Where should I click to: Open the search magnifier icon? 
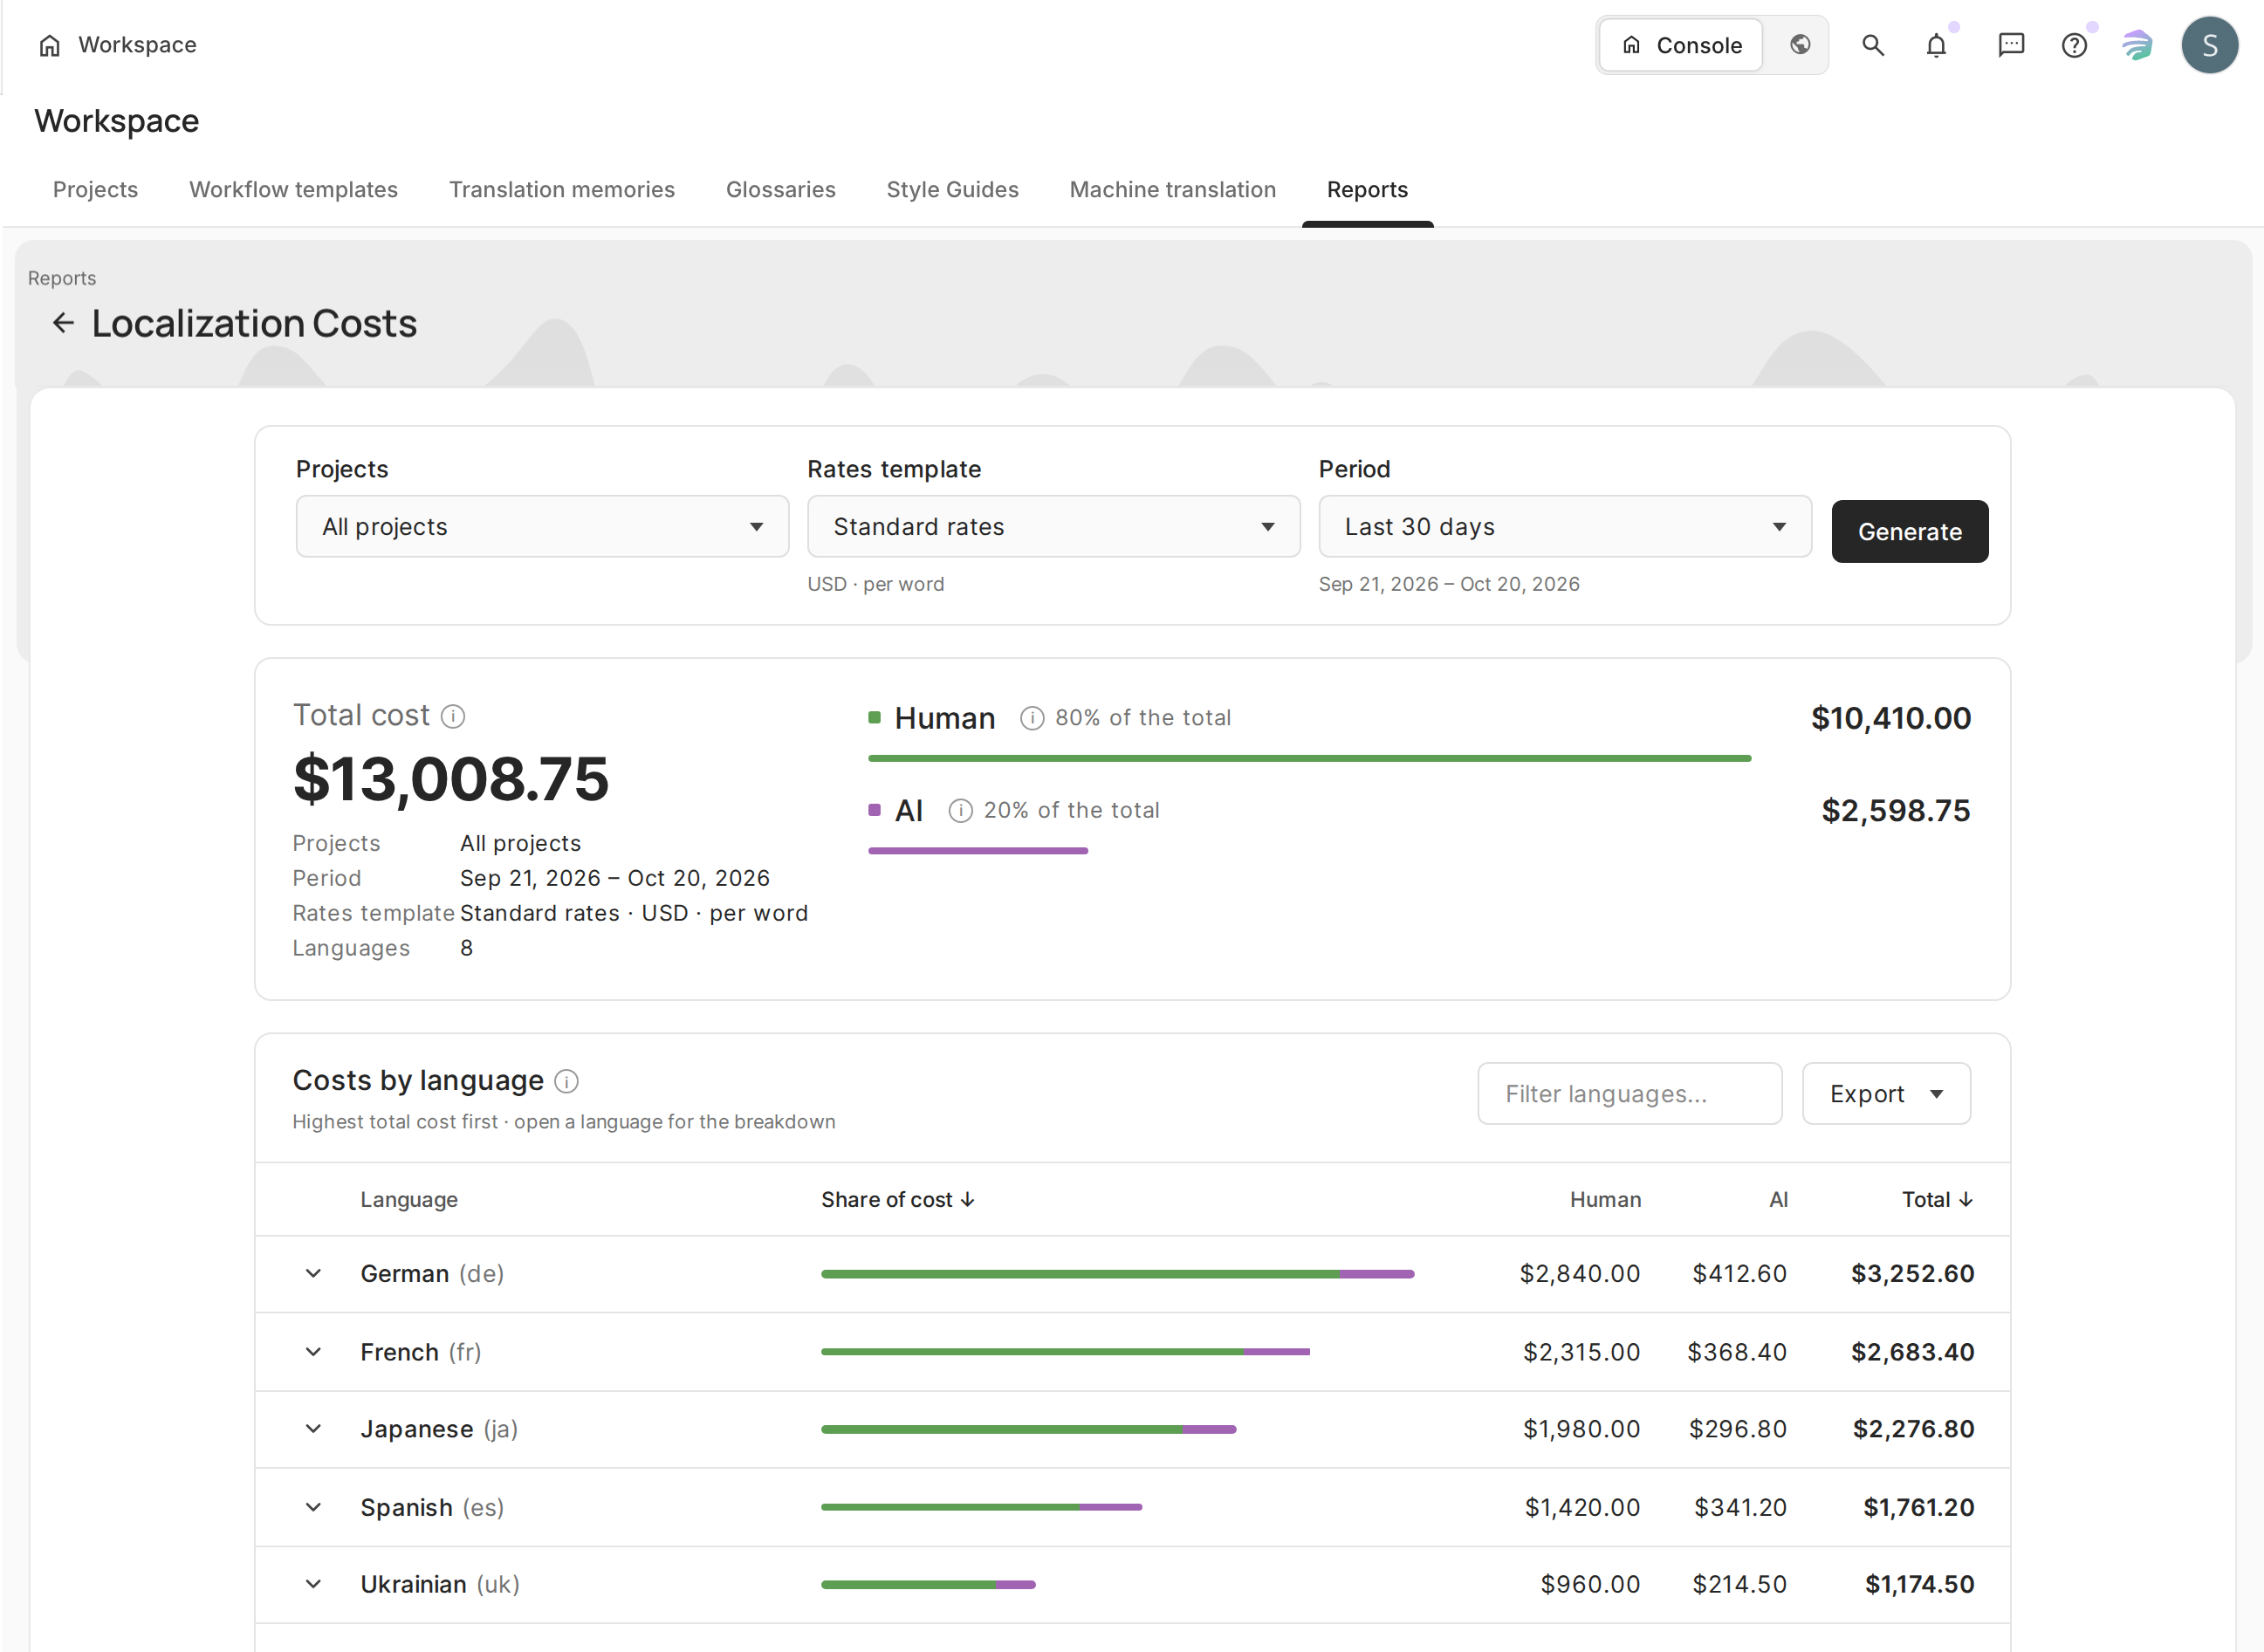(x=1873, y=45)
